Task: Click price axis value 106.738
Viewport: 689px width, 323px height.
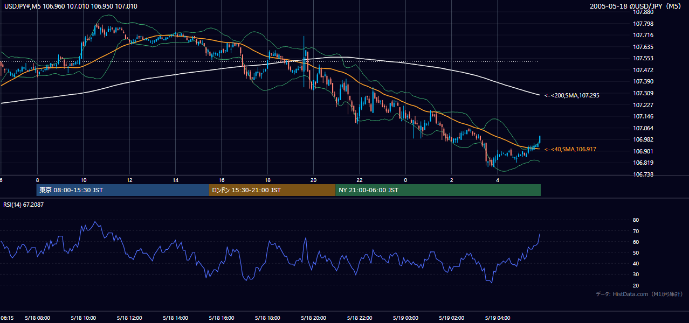Action: pos(644,174)
